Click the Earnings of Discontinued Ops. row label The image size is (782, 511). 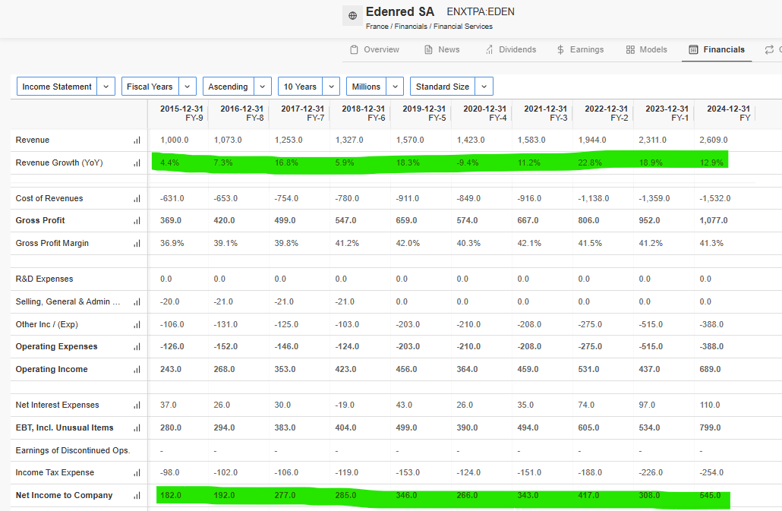[73, 450]
